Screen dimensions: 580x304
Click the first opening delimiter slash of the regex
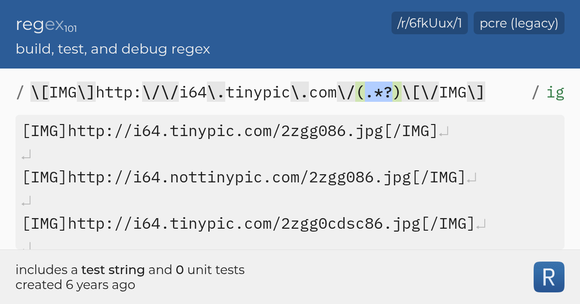pyautogui.click(x=19, y=92)
